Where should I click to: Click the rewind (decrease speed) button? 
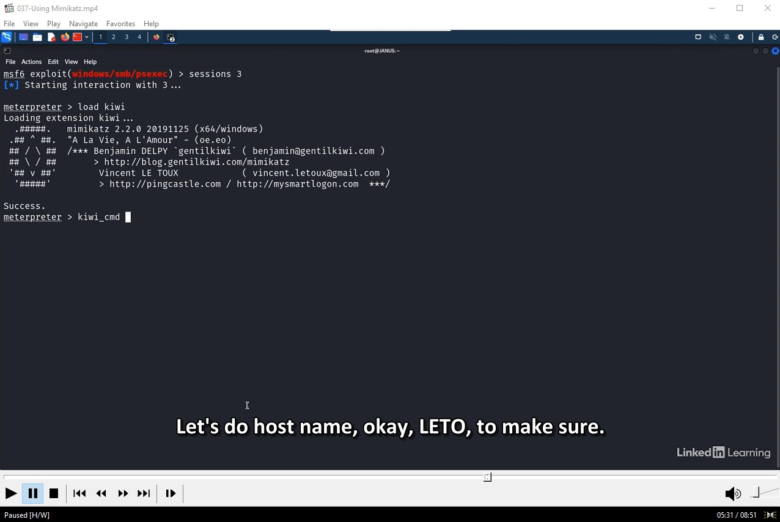101,493
